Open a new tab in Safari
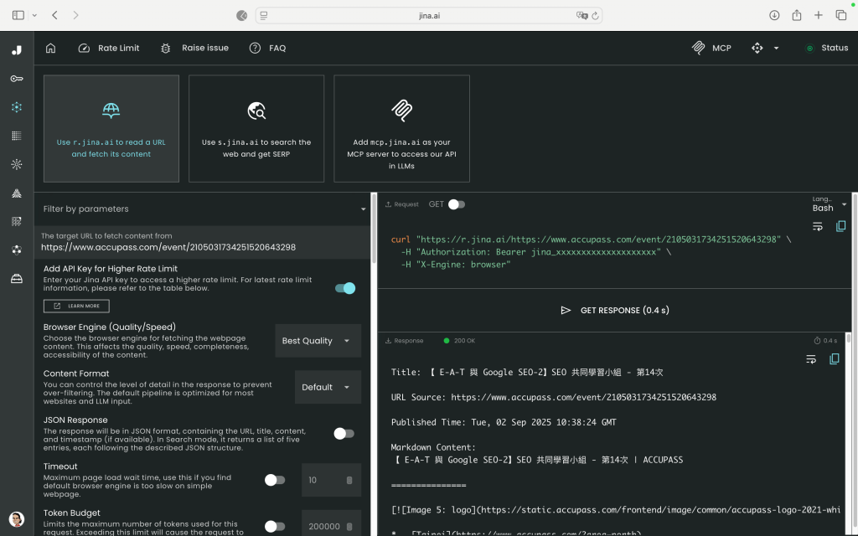The image size is (858, 536). pyautogui.click(x=818, y=15)
